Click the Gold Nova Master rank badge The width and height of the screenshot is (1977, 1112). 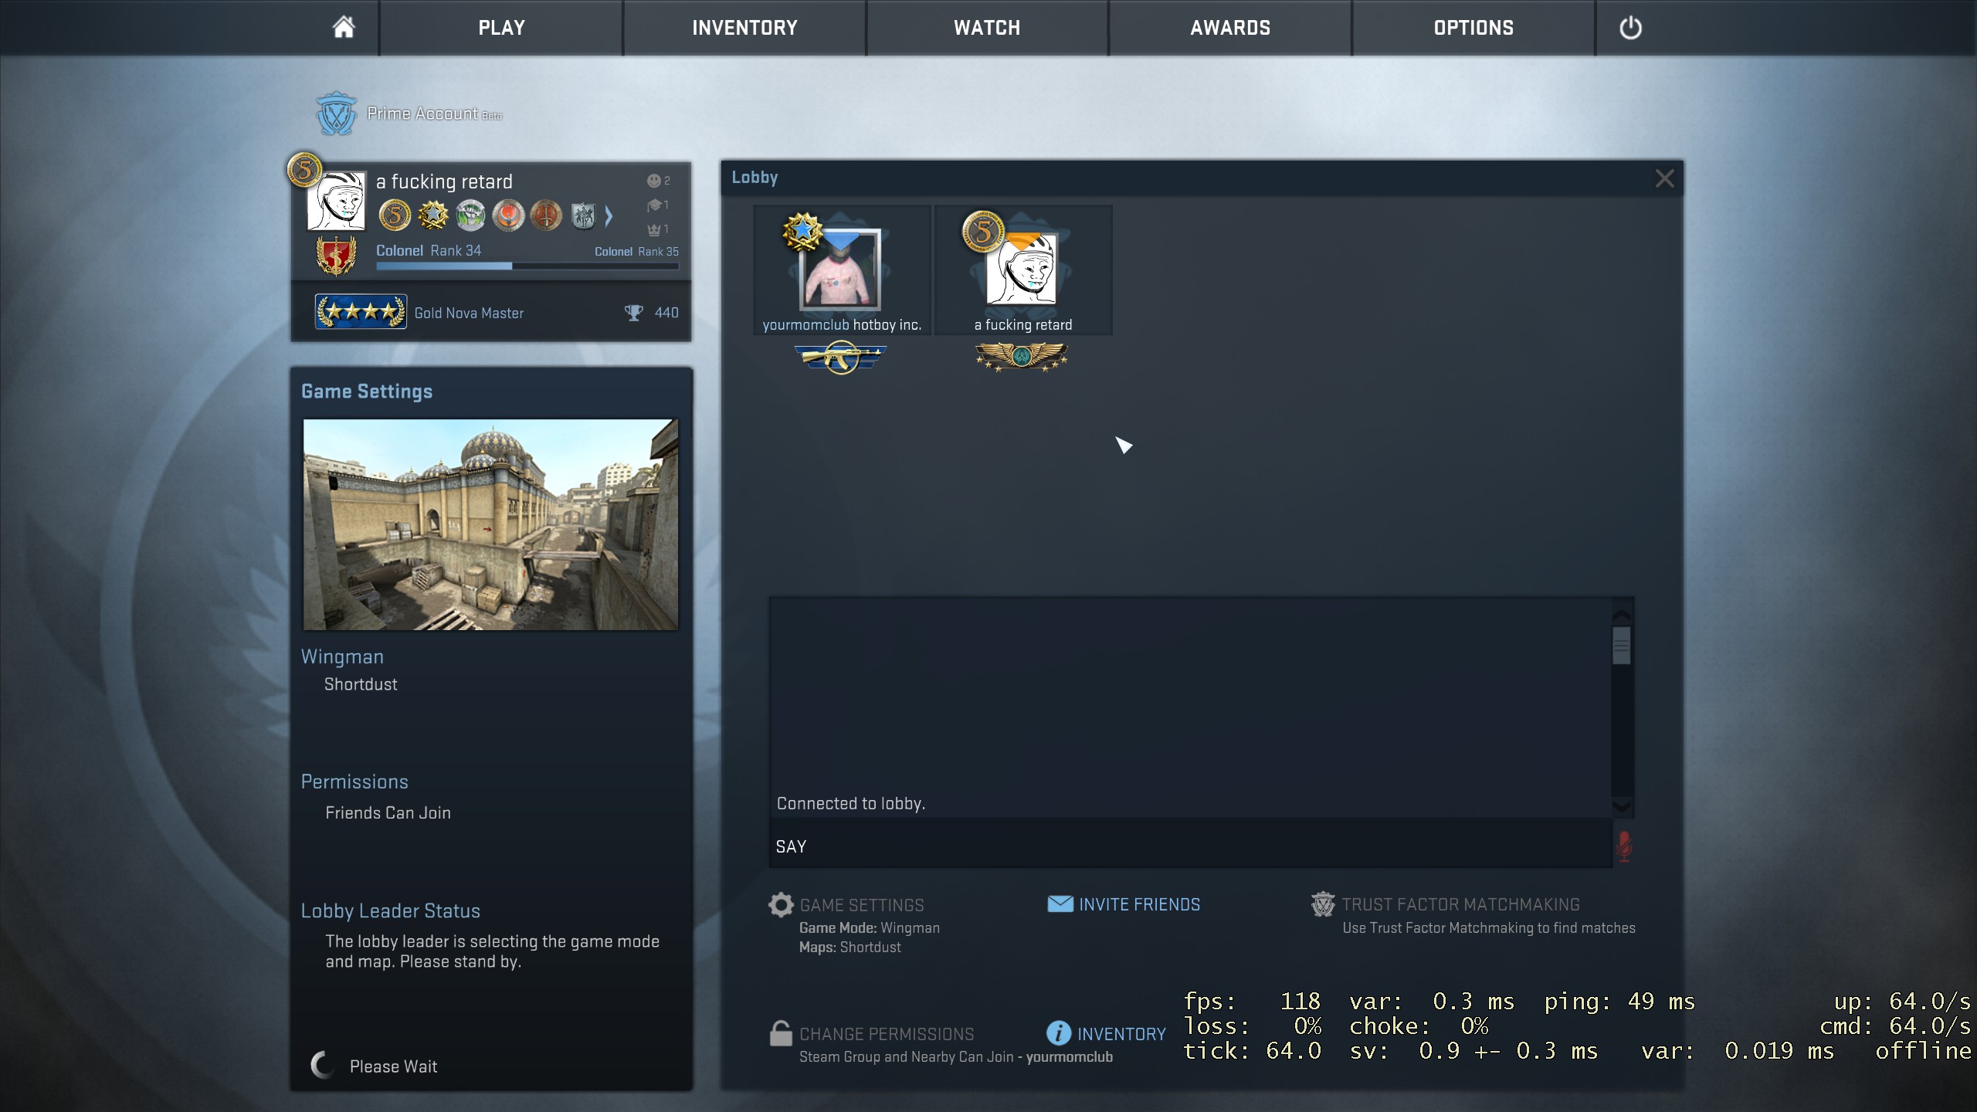click(x=361, y=312)
